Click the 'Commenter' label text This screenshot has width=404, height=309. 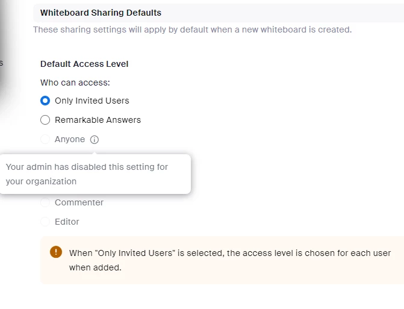click(79, 202)
